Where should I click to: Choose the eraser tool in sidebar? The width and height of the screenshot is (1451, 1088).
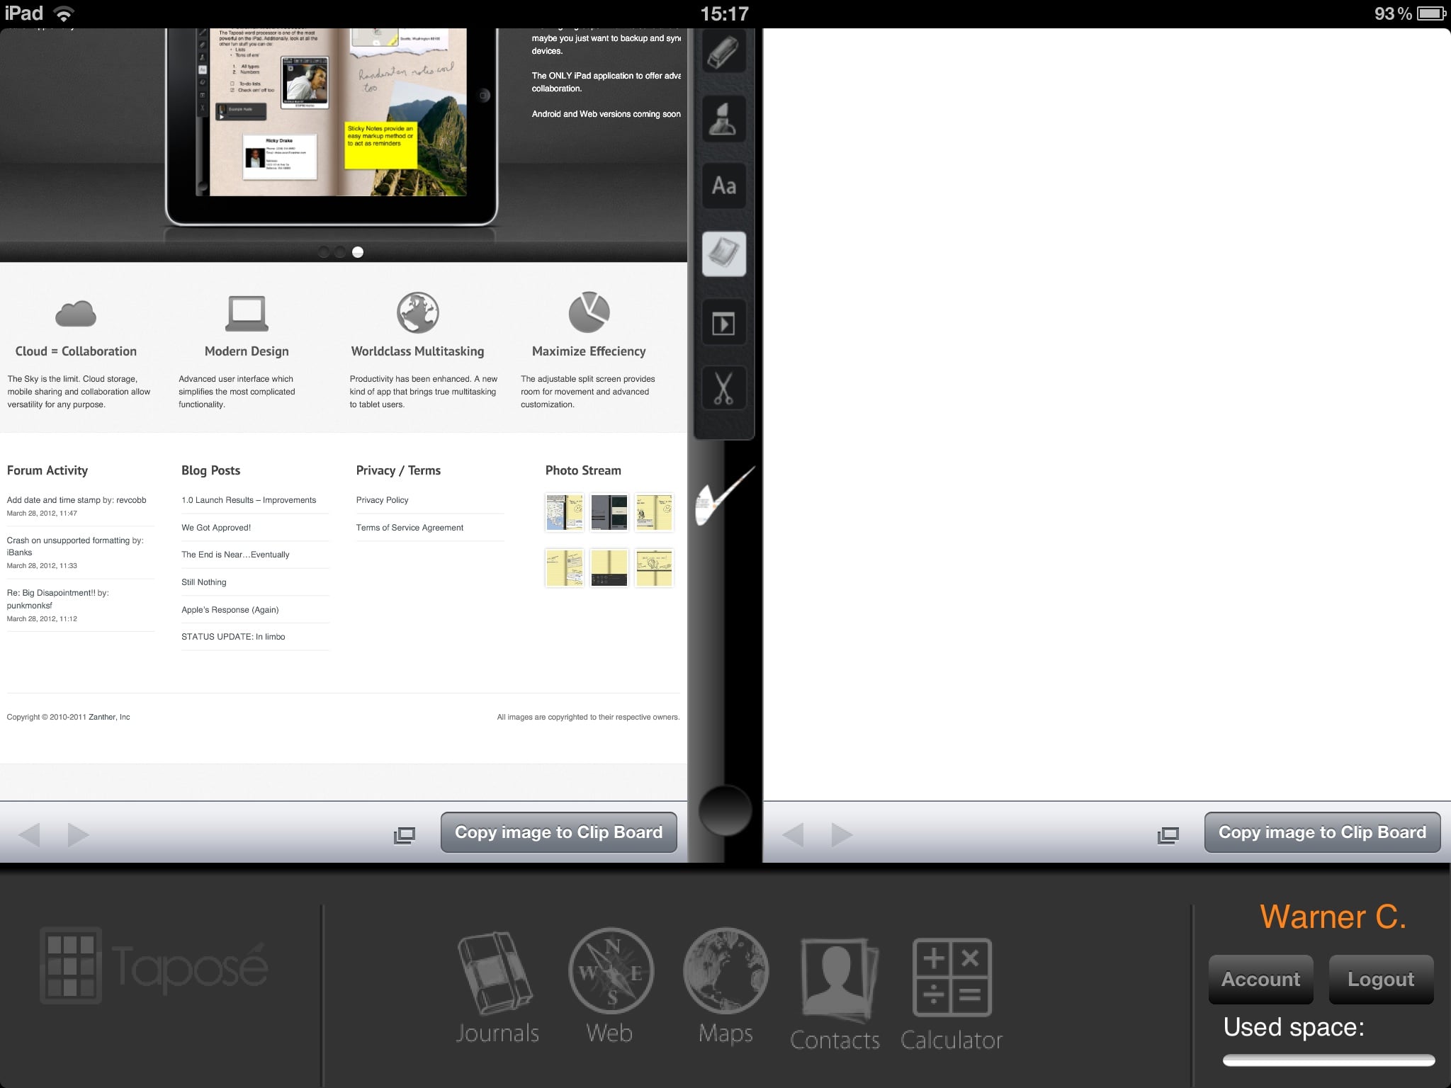723,51
